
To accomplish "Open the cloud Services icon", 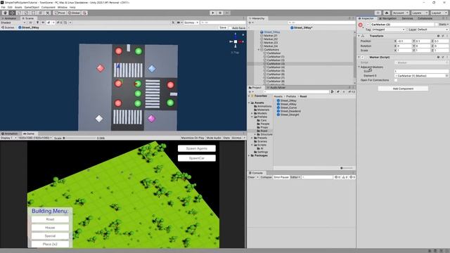I will pyautogui.click(x=387, y=13).
